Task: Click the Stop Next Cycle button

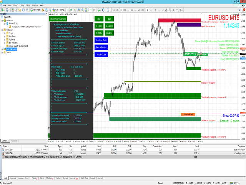Action: (101, 40)
